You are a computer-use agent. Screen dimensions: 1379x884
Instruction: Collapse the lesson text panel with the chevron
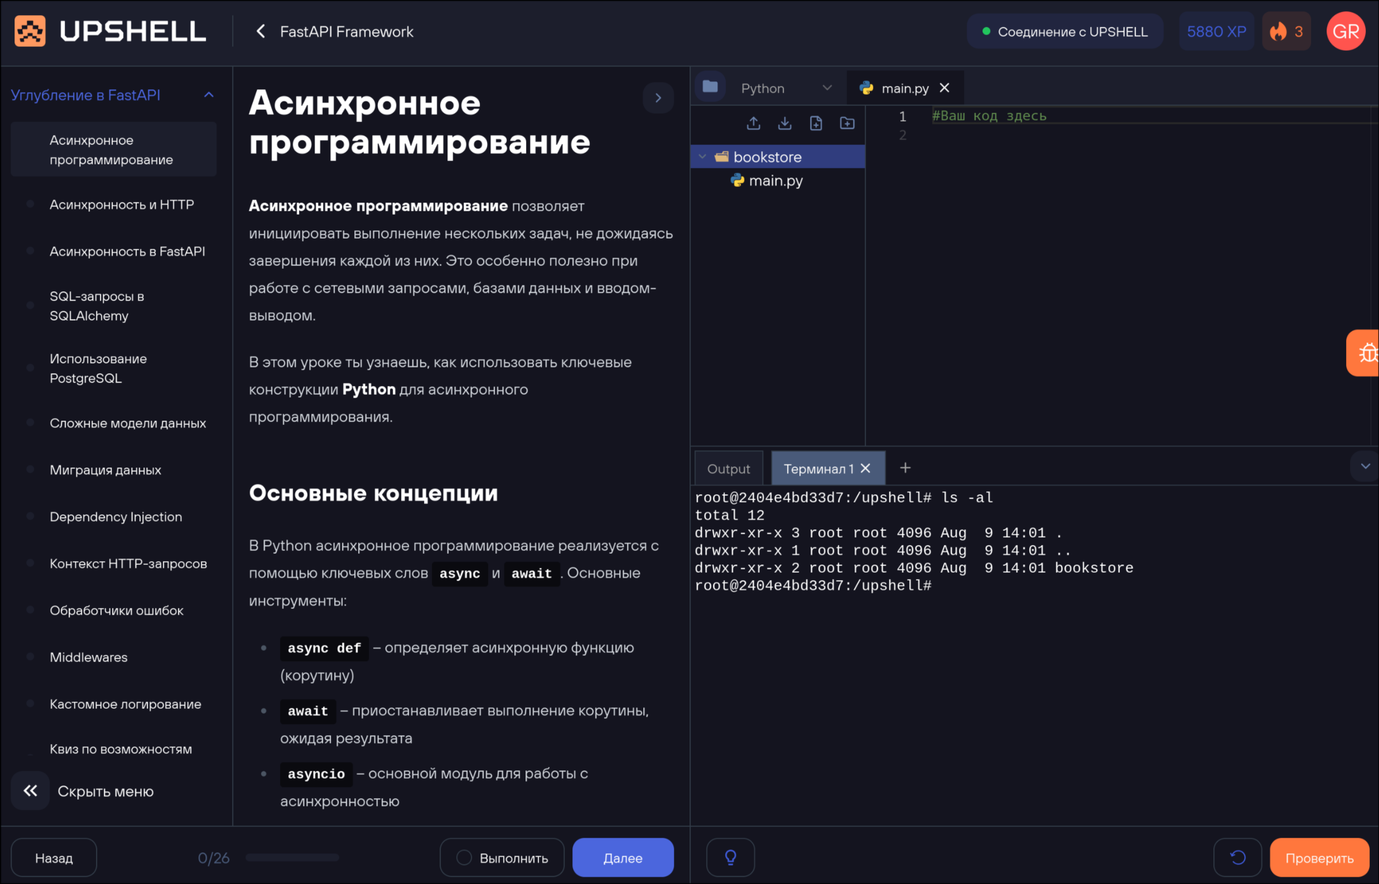[658, 98]
